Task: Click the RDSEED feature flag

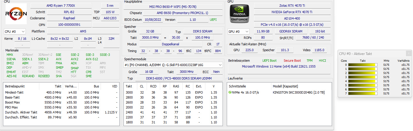Action: pyautogui.click(x=44, y=76)
